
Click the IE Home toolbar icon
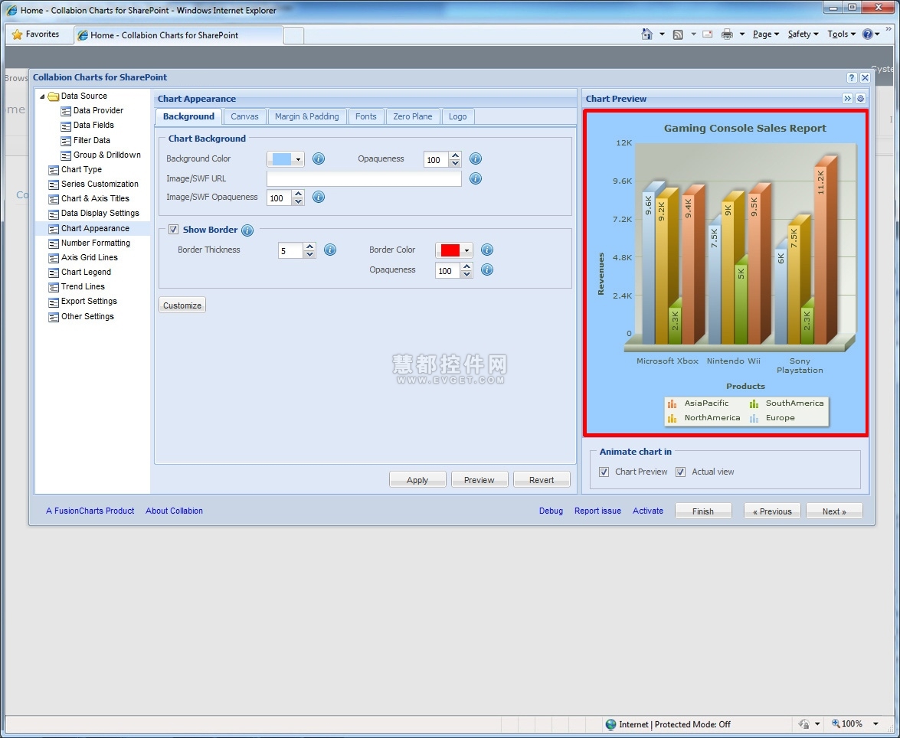pyautogui.click(x=647, y=34)
